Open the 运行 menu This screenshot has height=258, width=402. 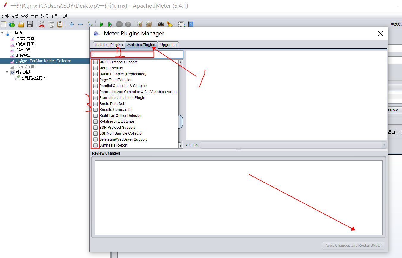click(34, 16)
